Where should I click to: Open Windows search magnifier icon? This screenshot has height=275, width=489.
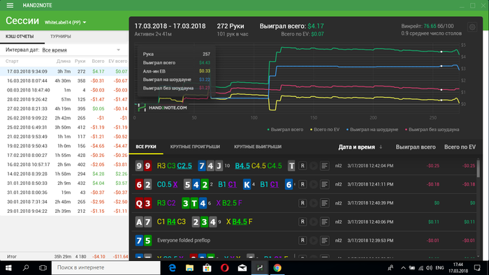click(26, 268)
